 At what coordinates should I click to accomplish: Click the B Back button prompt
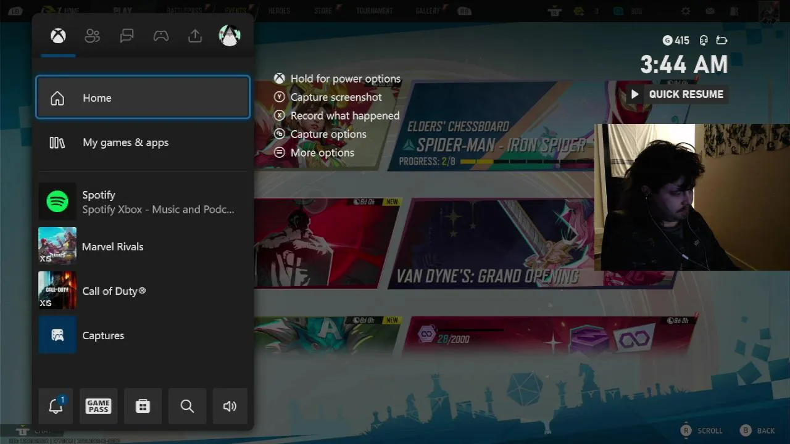coord(758,430)
